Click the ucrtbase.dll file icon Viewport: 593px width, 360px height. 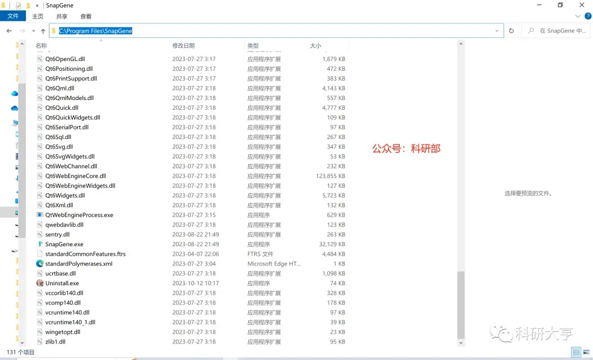40,273
